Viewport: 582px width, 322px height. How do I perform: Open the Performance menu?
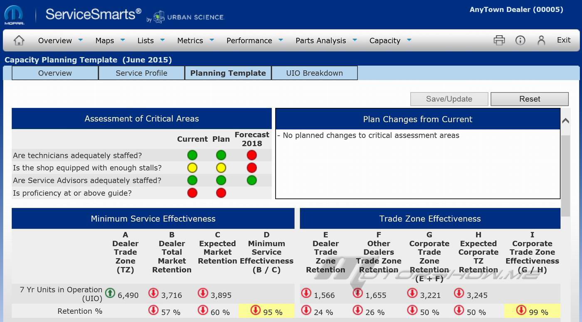tap(249, 40)
